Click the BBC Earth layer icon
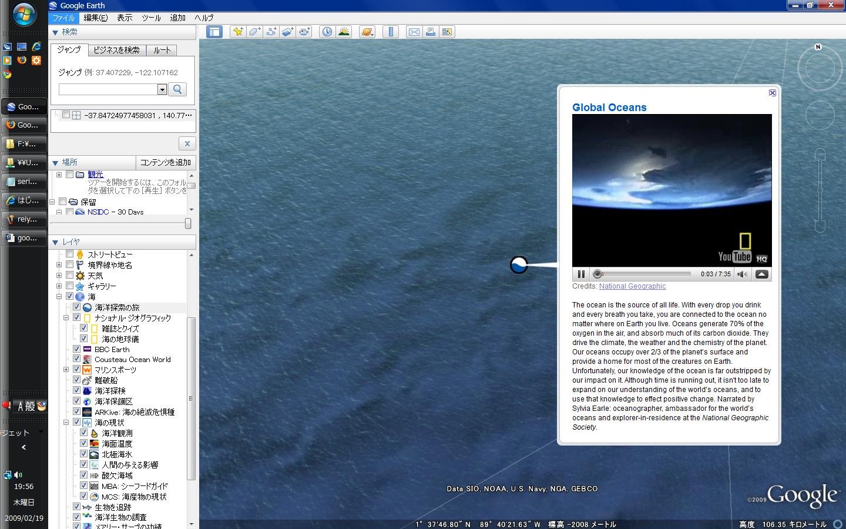The height and width of the screenshot is (529, 846). pyautogui.click(x=87, y=349)
